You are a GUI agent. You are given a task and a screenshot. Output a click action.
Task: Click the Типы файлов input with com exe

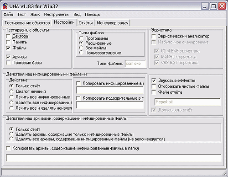pyautogui.click(x=135, y=64)
